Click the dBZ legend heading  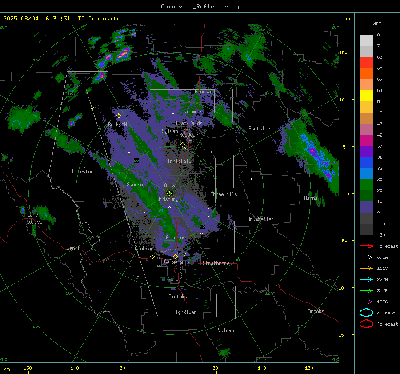377,24
